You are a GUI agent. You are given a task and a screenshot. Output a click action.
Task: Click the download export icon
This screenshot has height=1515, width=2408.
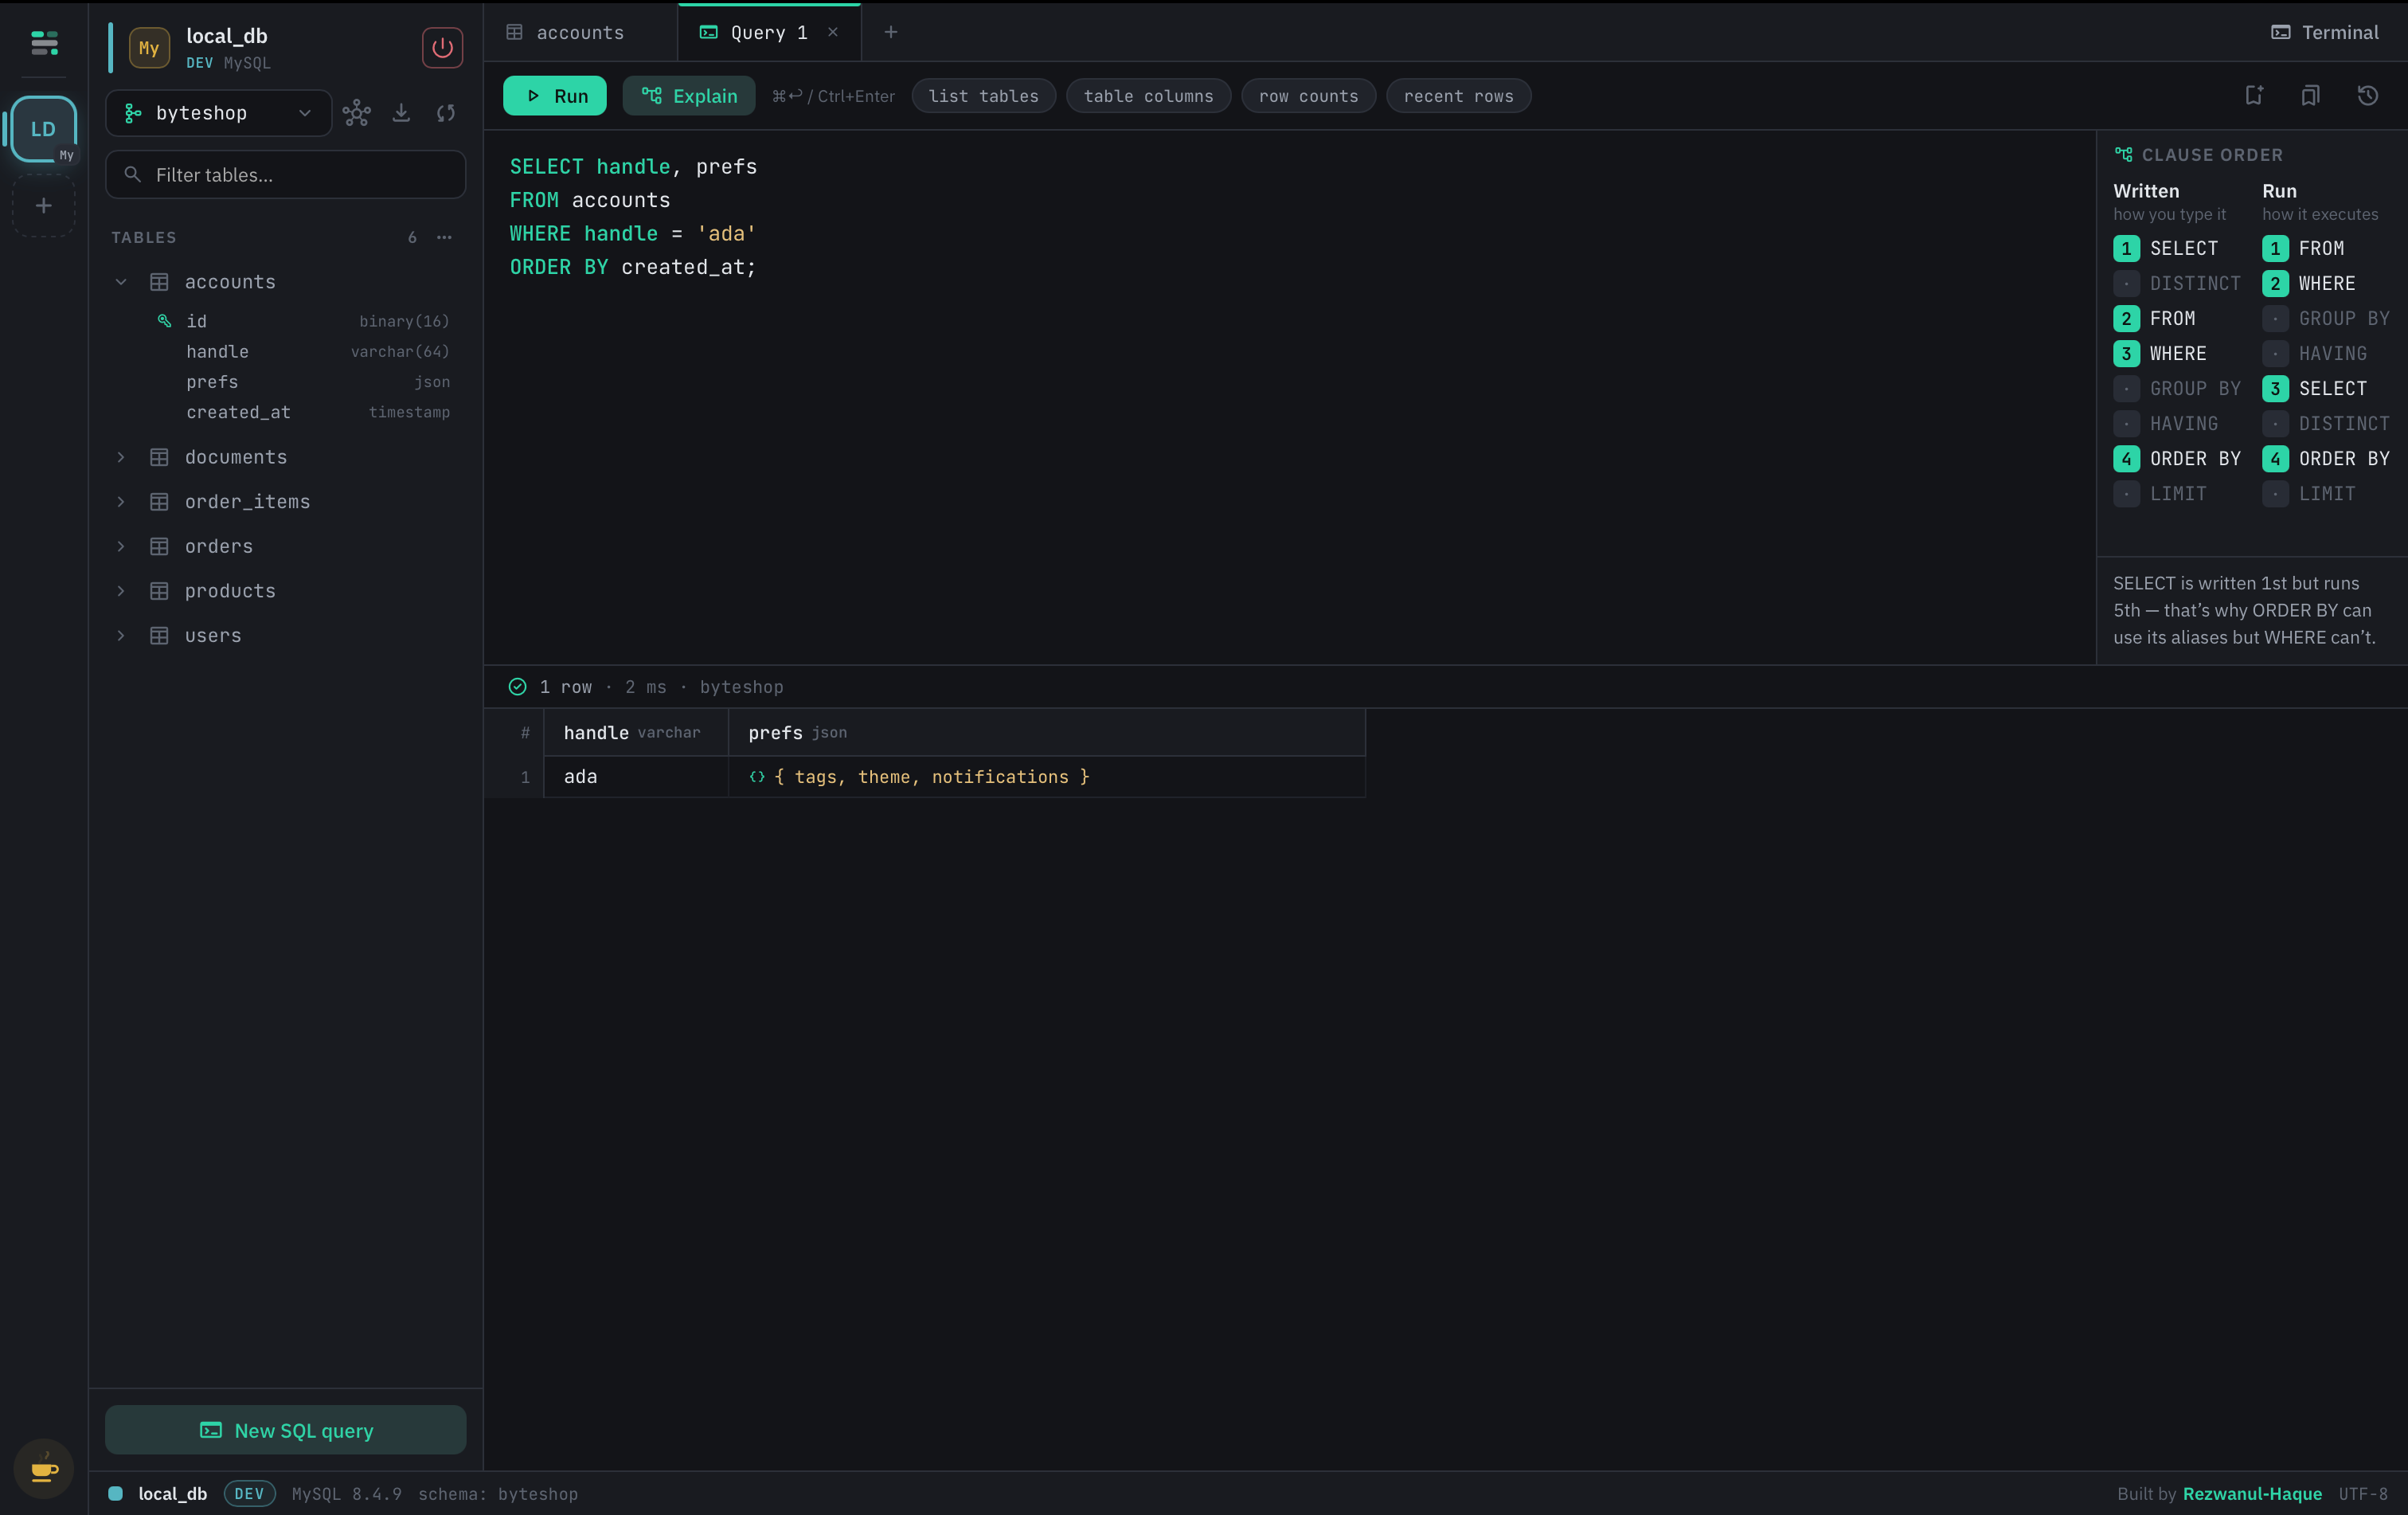(x=401, y=113)
